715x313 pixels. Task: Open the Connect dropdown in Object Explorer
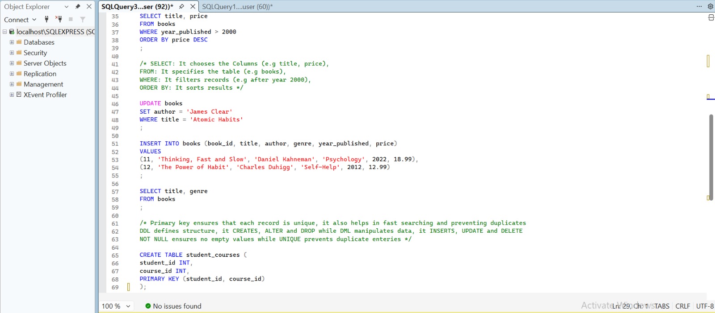tap(20, 20)
